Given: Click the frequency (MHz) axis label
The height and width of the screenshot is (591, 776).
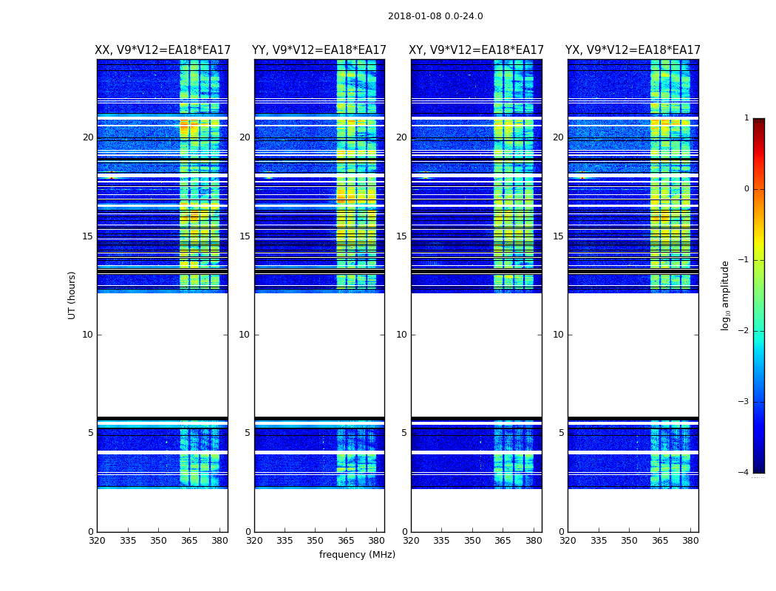Looking at the screenshot, I should pyautogui.click(x=357, y=554).
